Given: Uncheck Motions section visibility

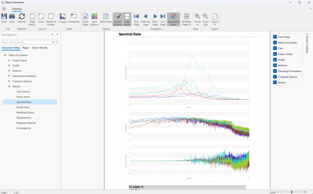Looking at the screenshot, I should pyautogui.click(x=275, y=65).
